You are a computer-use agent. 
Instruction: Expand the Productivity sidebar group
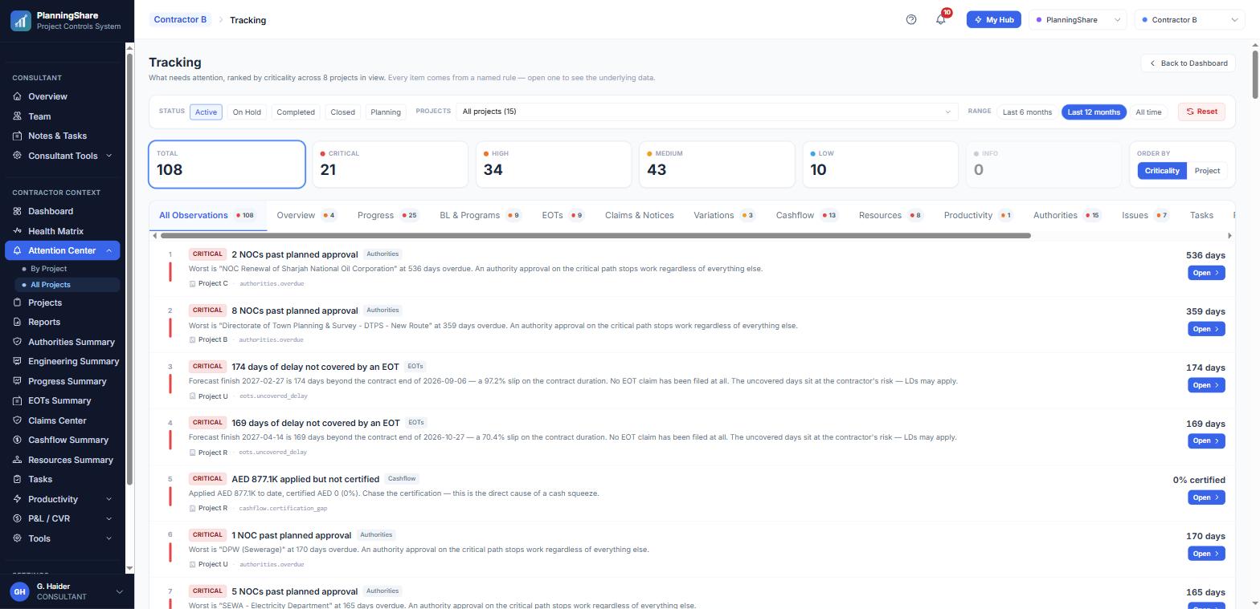click(x=63, y=499)
